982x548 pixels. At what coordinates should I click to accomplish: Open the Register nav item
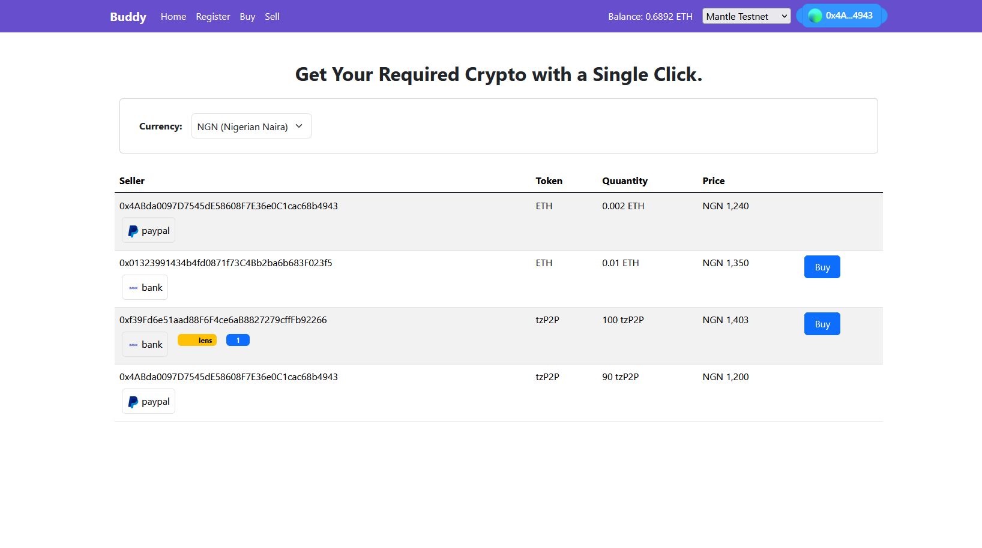(x=213, y=17)
